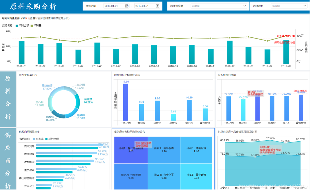Image resolution: width=310 pixels, height=191 pixels.
Task: Click the 二氧化硒 77.82% pass rate bar
Action: coord(229,108)
